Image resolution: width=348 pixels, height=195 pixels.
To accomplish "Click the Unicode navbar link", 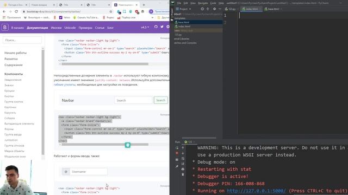I will [70, 28].
